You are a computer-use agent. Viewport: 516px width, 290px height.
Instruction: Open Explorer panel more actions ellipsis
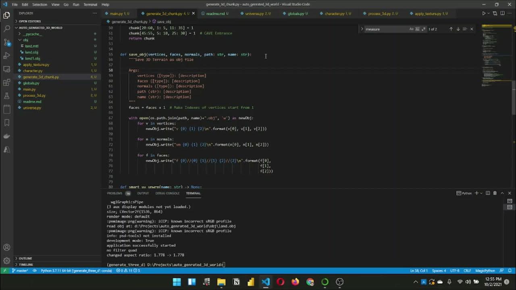click(94, 13)
